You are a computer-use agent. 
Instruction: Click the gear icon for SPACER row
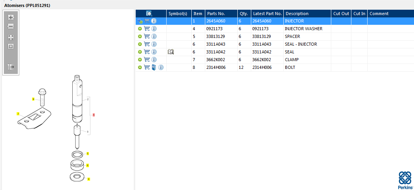(140, 36)
